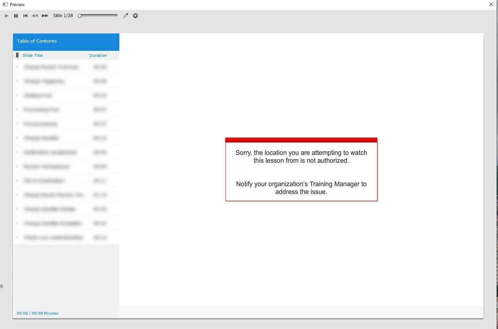Screen dimensions: 498x329
Task: Pause the slide preview
Action: tap(16, 16)
